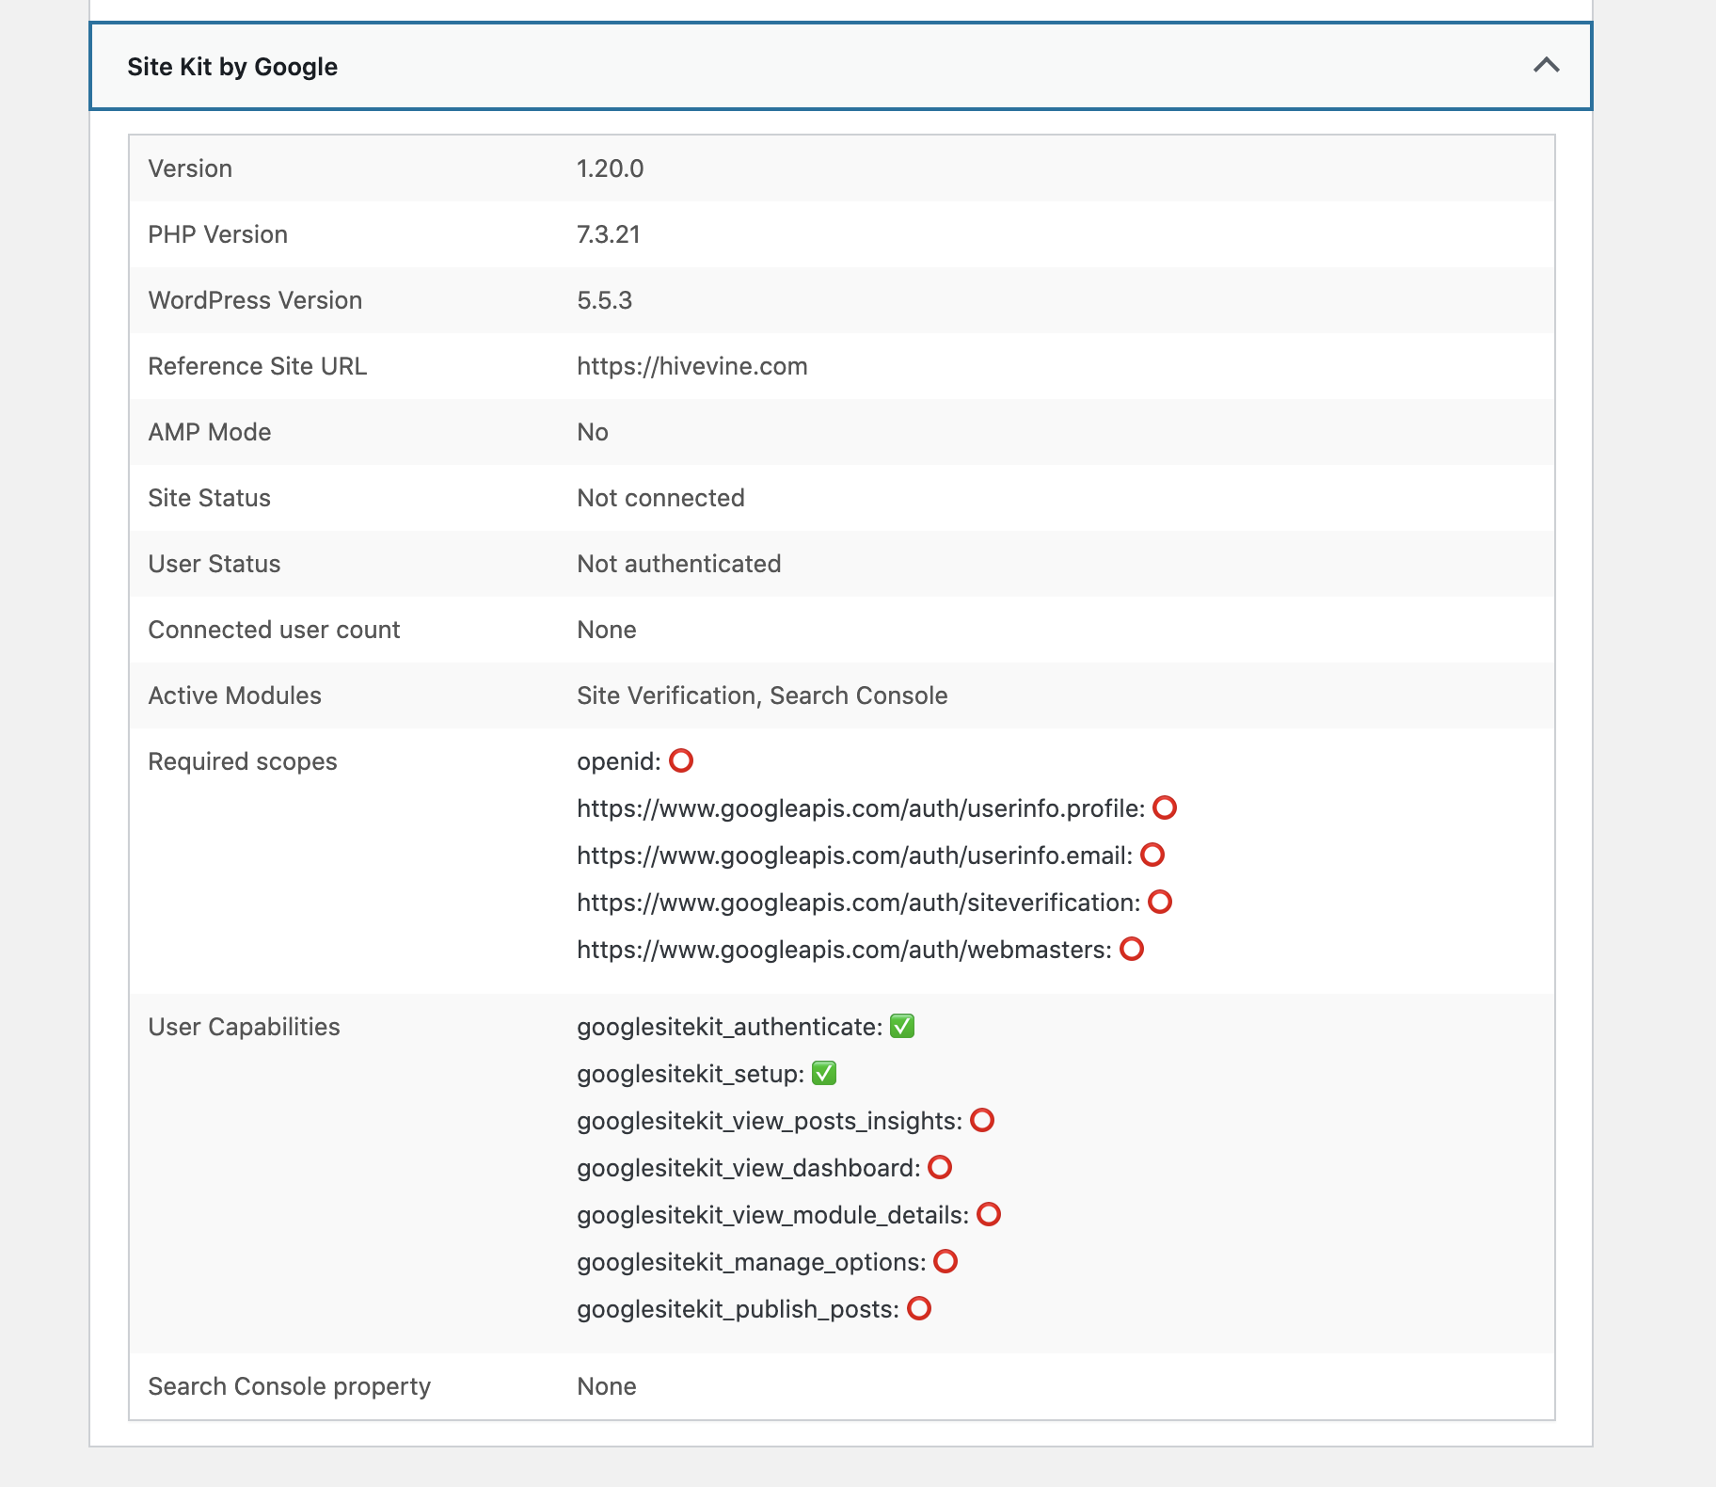The image size is (1716, 1487).
Task: Click the red icon beside googlesitekit_view_posts_insights
Action: (983, 1120)
